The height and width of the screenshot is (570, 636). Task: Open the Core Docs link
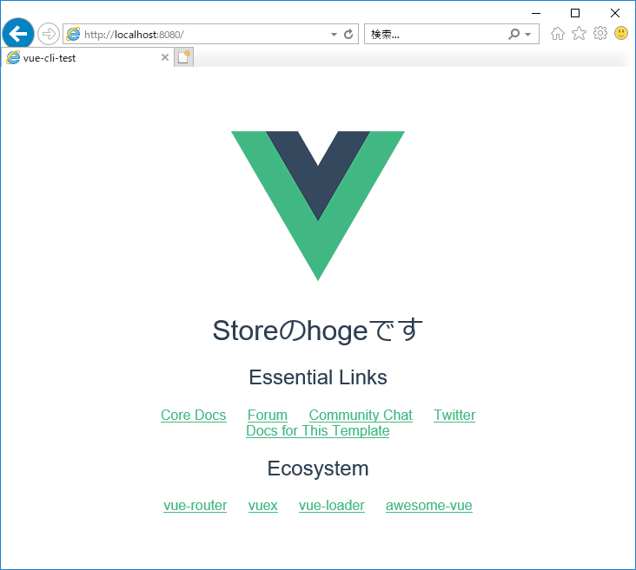click(194, 415)
